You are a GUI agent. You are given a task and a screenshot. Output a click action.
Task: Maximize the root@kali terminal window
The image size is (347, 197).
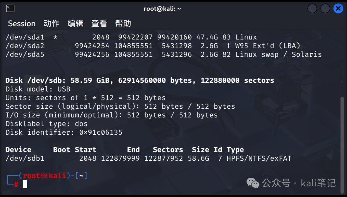(325, 8)
